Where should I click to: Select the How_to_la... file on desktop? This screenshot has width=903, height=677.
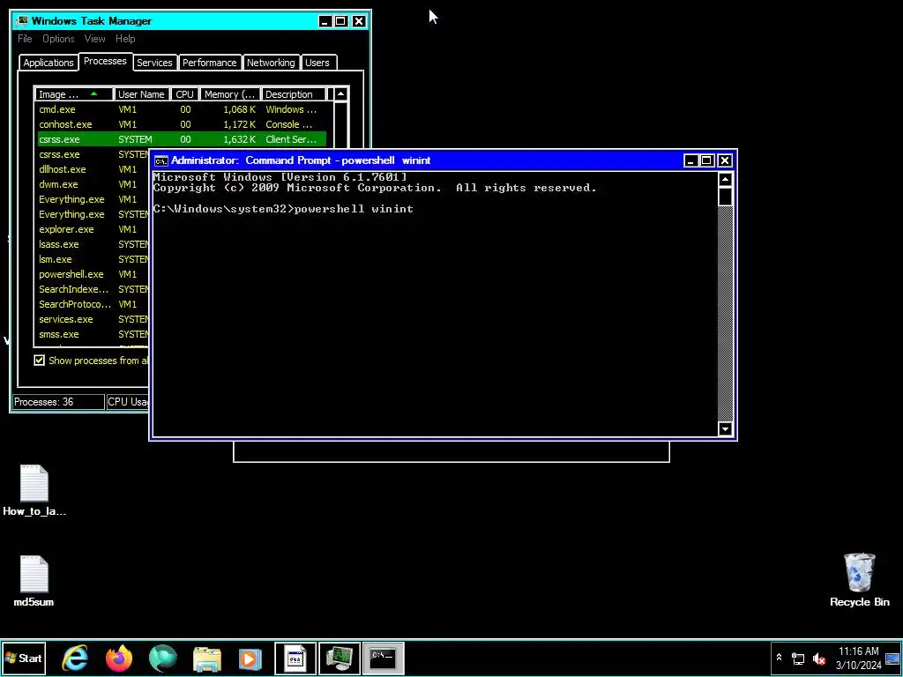point(34,490)
